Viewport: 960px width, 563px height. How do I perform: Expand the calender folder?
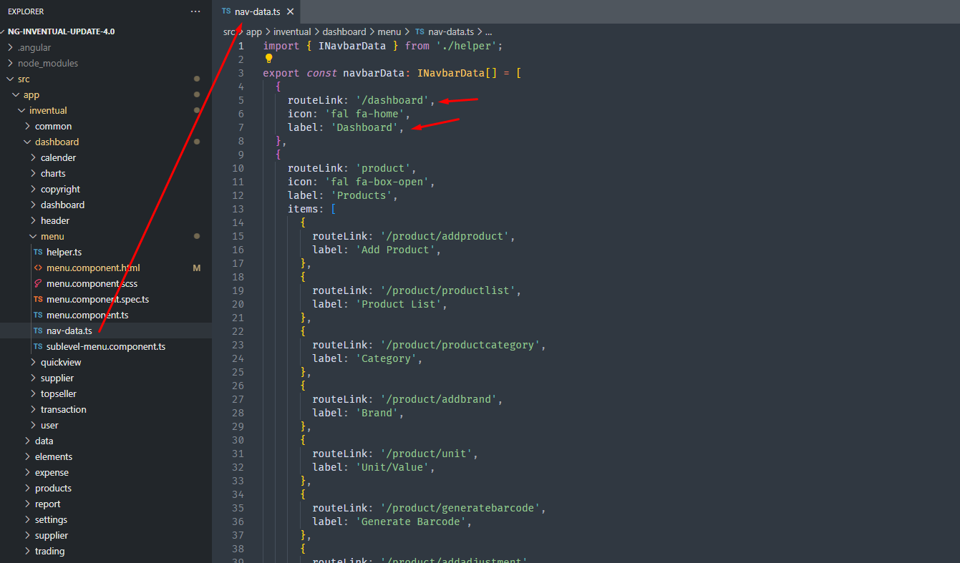coord(58,157)
